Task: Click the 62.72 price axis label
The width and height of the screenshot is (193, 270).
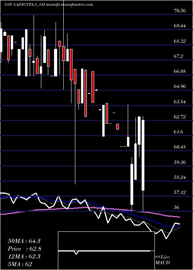Action: [180, 116]
